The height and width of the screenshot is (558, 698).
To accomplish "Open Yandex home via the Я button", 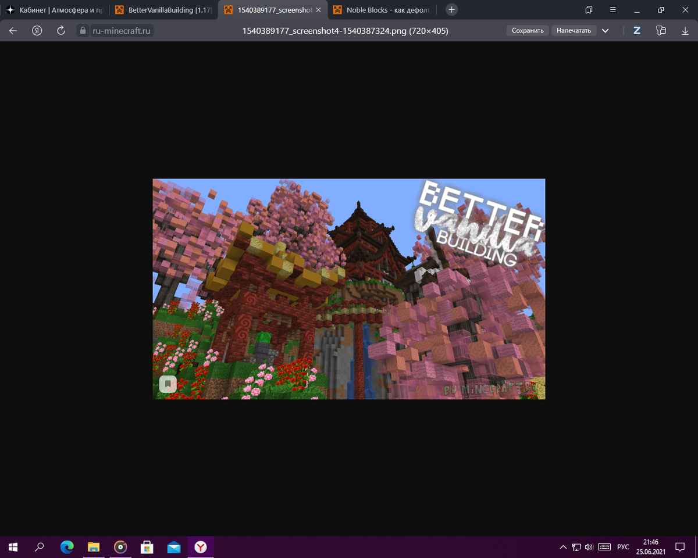I will [x=37, y=31].
